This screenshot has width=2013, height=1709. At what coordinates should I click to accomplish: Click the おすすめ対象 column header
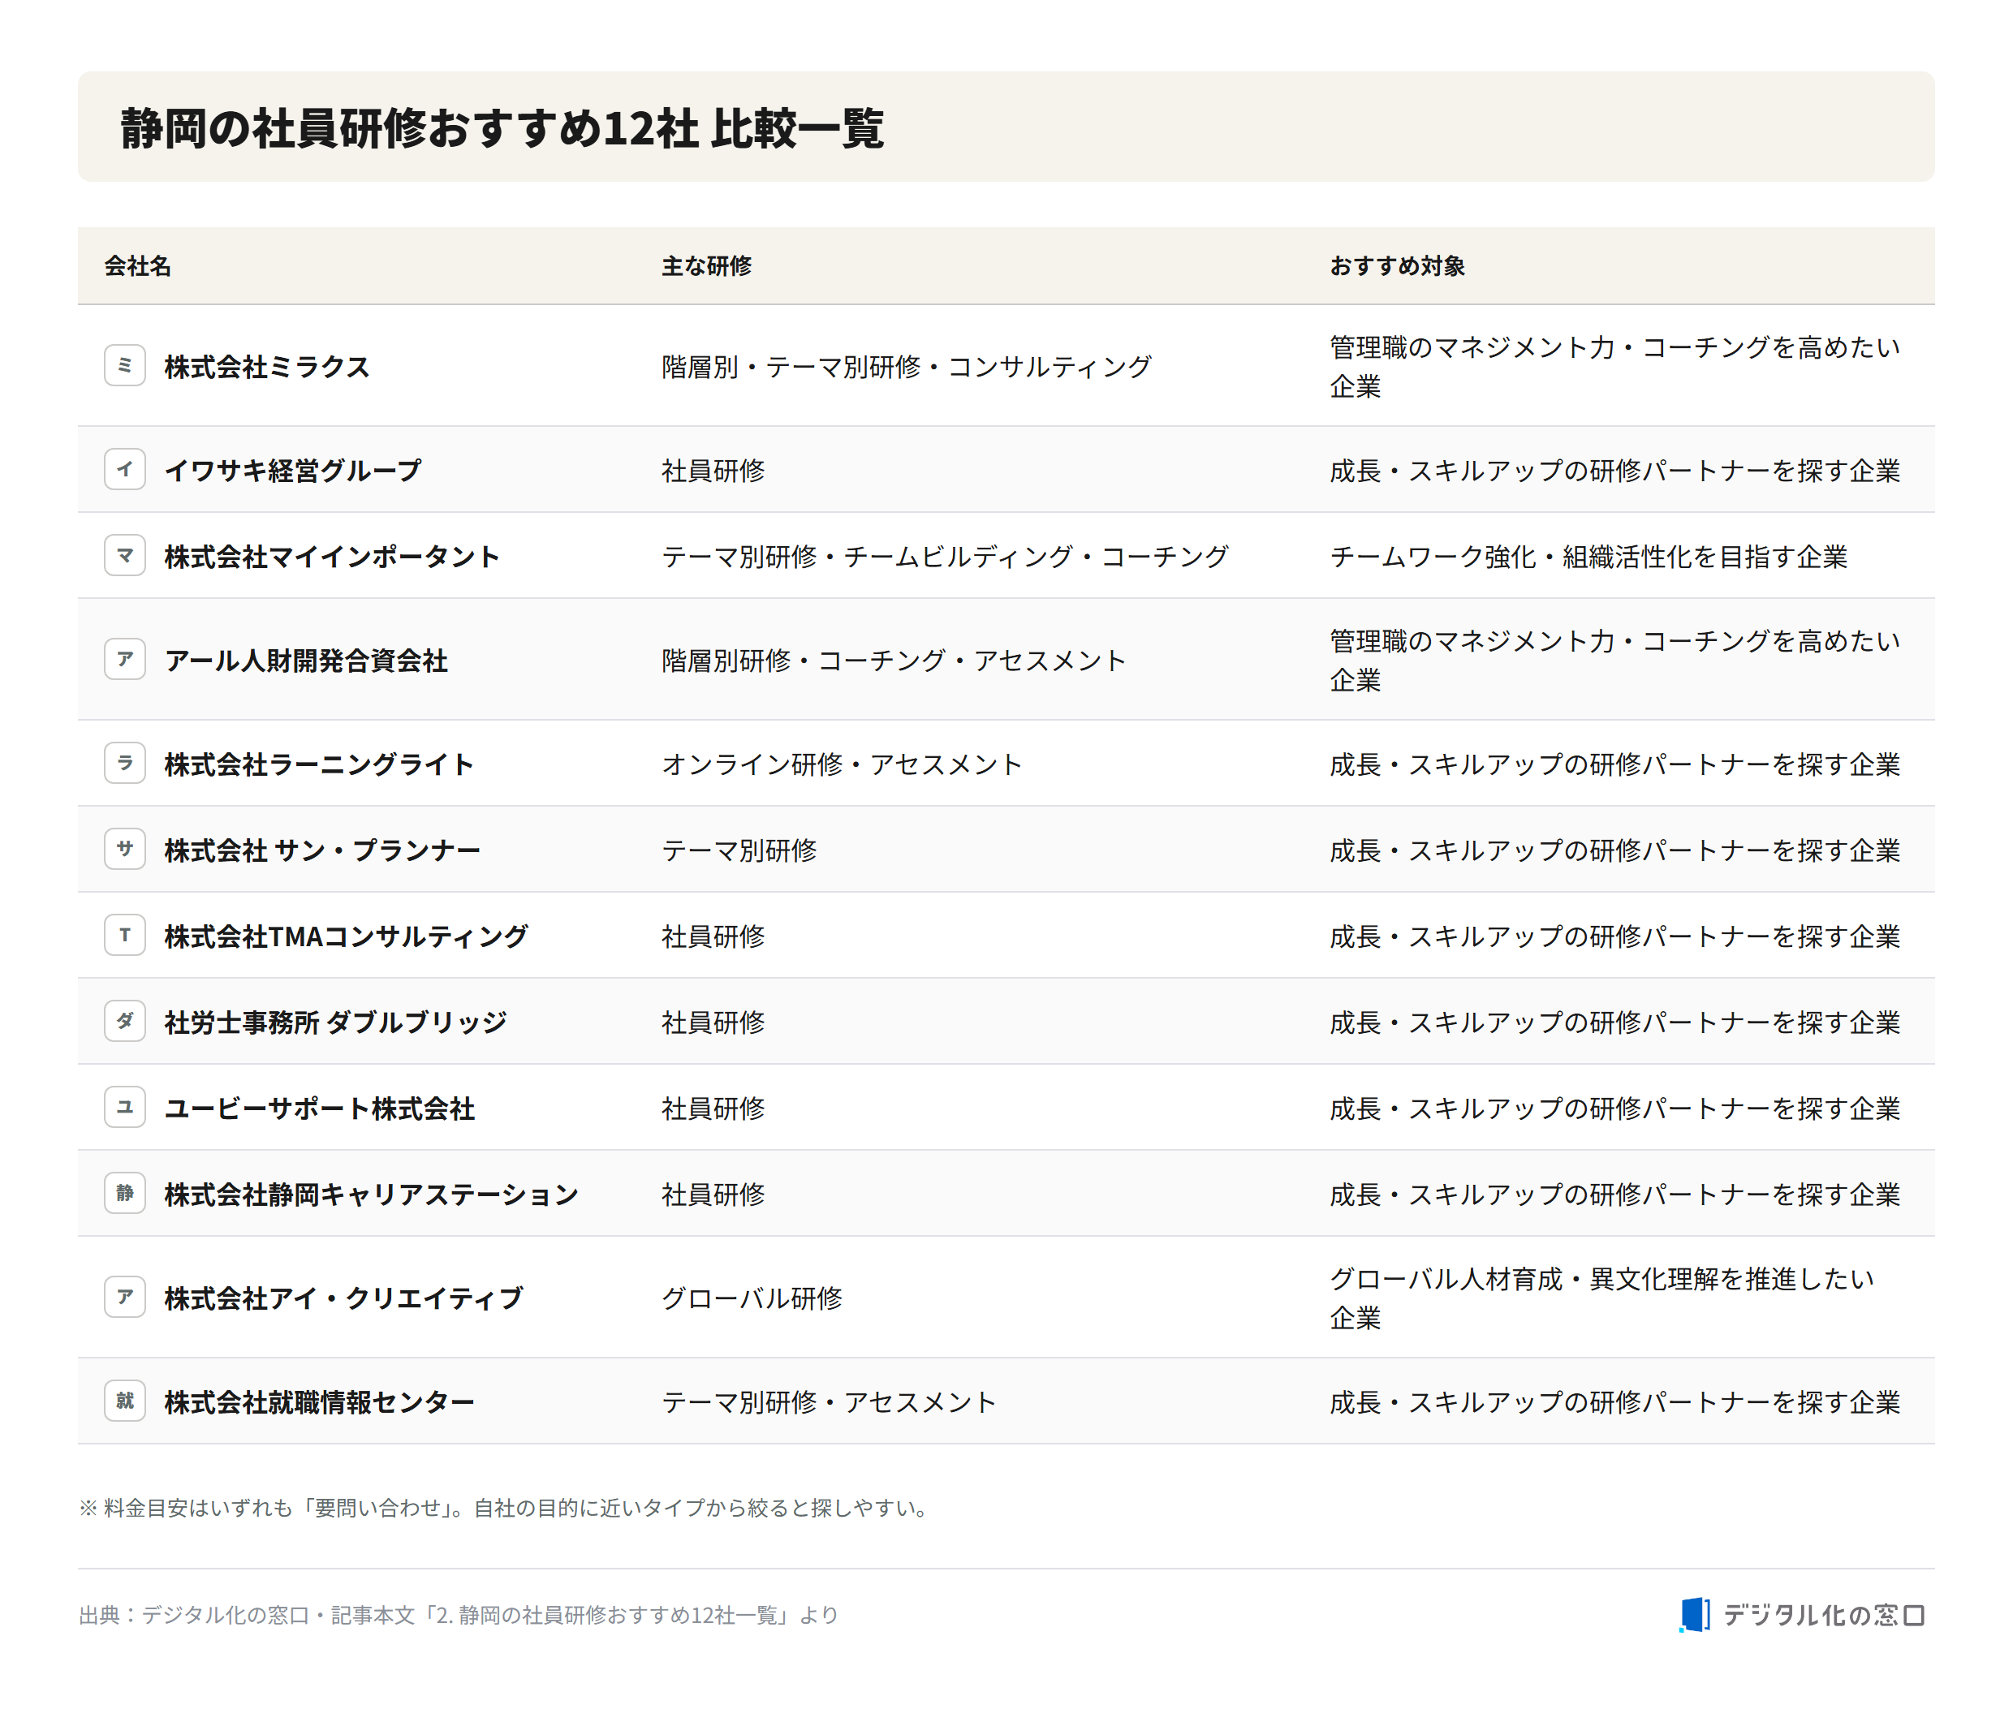1397,265
